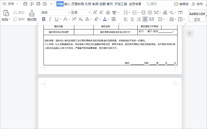The width and height of the screenshot is (207, 129).
Task: Open the Paste options dropdown arrow
Action: pos(10,19)
